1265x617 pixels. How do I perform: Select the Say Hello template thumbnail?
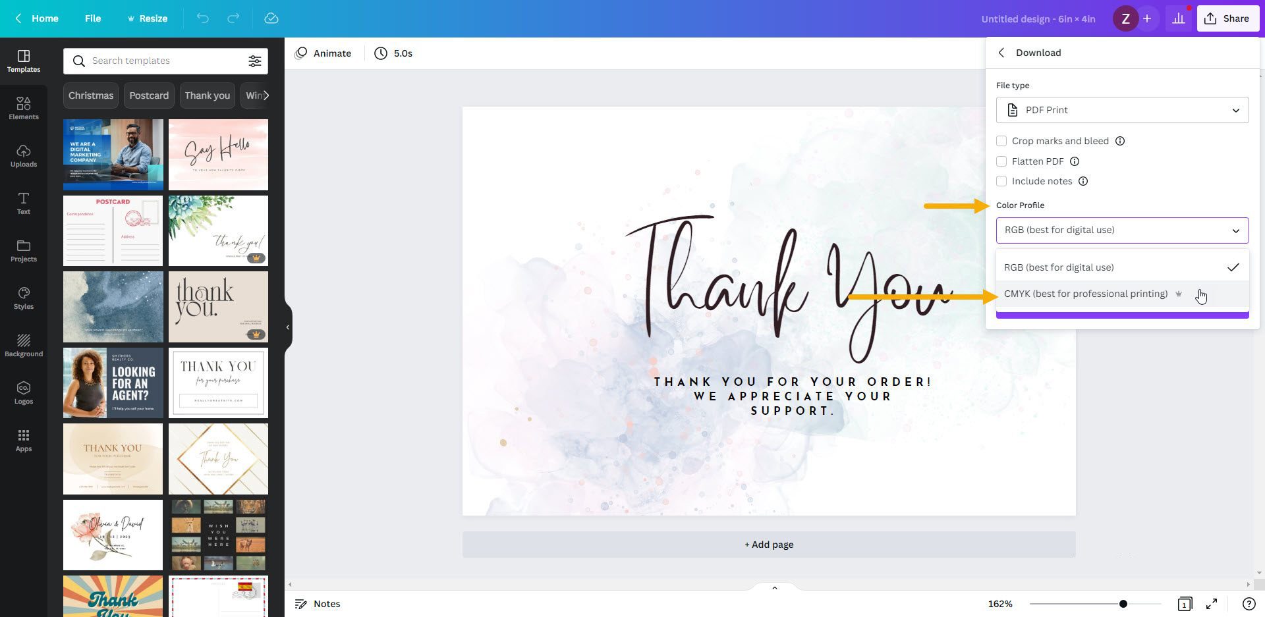coord(218,154)
